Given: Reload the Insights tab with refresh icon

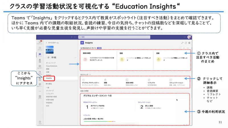Looking at the screenshot, I should click(186, 43).
